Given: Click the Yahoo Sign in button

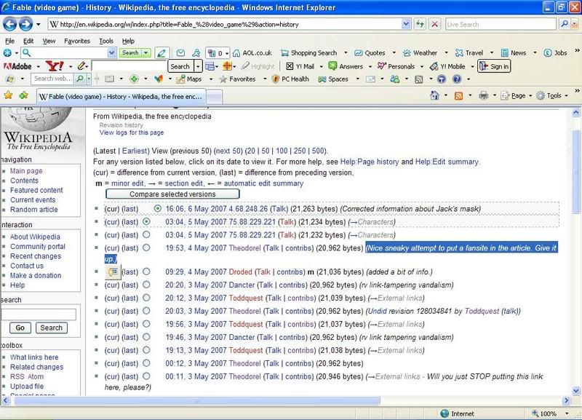Looking at the screenshot, I should click(494, 66).
